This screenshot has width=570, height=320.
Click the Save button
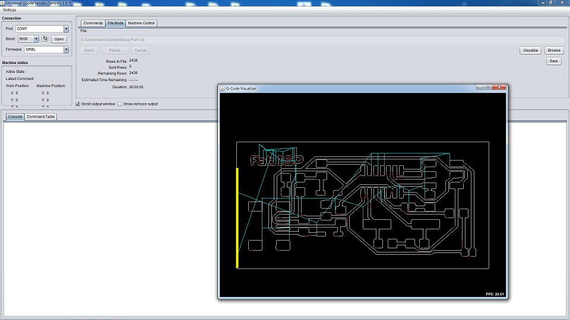(x=553, y=61)
